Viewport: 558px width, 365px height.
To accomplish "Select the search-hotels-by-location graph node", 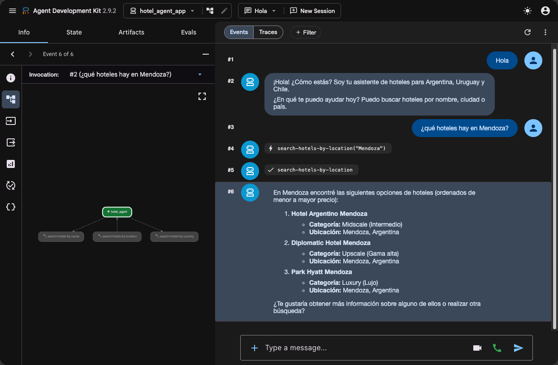I will point(117,236).
